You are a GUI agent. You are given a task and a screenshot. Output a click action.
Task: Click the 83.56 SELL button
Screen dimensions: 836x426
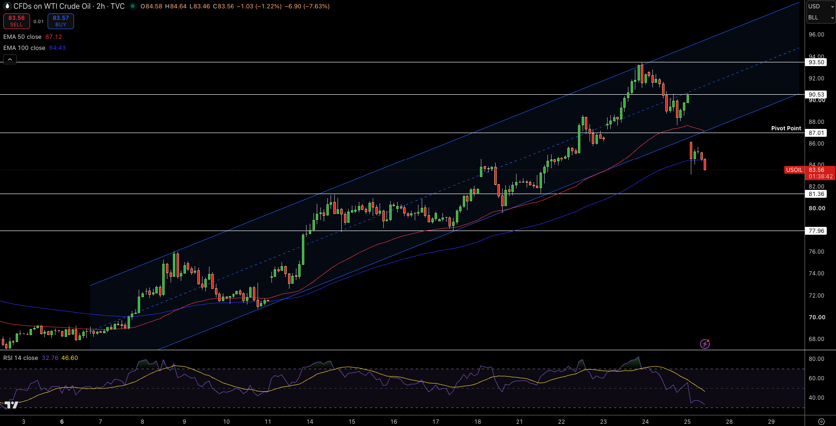(x=17, y=21)
